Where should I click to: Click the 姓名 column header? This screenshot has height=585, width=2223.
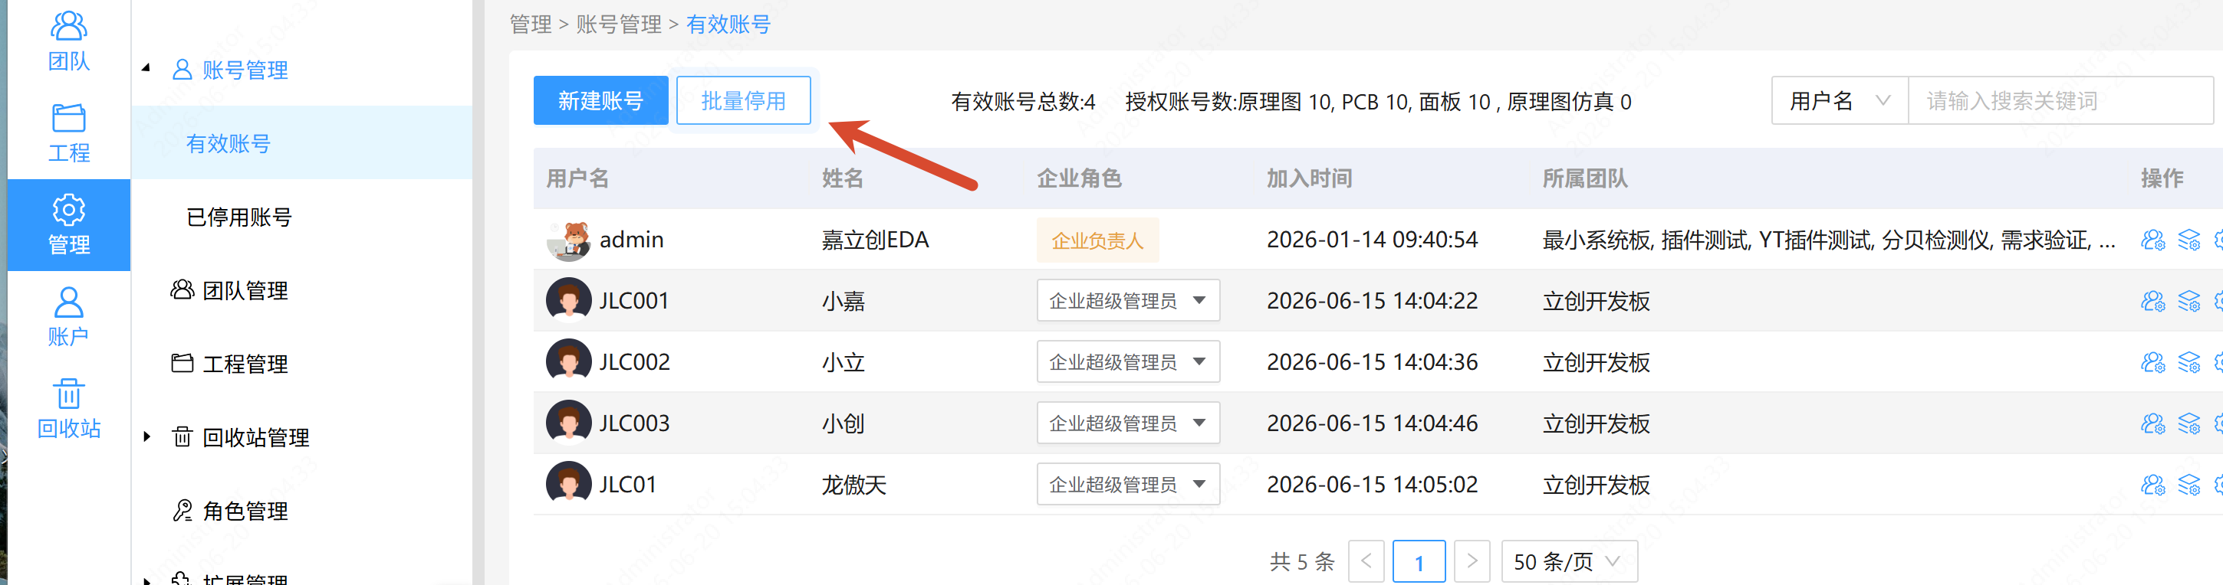pos(842,178)
